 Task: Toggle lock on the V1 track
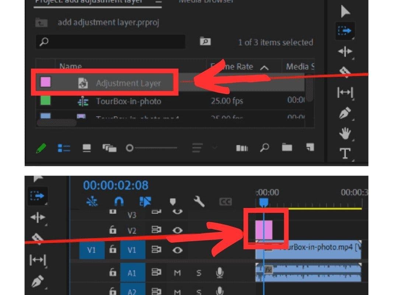click(113, 250)
